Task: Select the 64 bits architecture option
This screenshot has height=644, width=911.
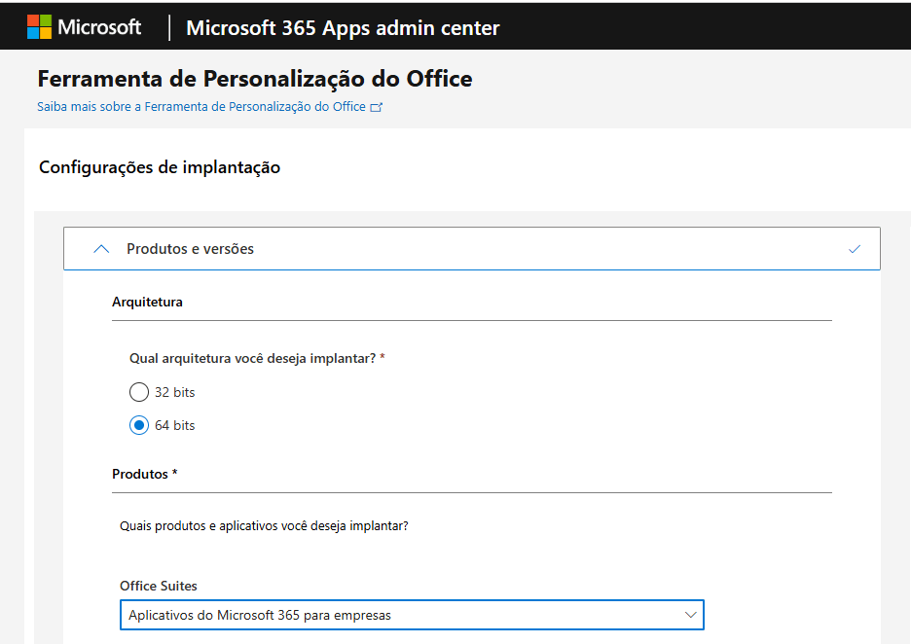Action: pyautogui.click(x=137, y=425)
